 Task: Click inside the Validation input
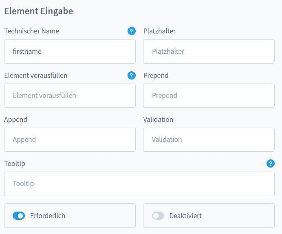(x=209, y=139)
